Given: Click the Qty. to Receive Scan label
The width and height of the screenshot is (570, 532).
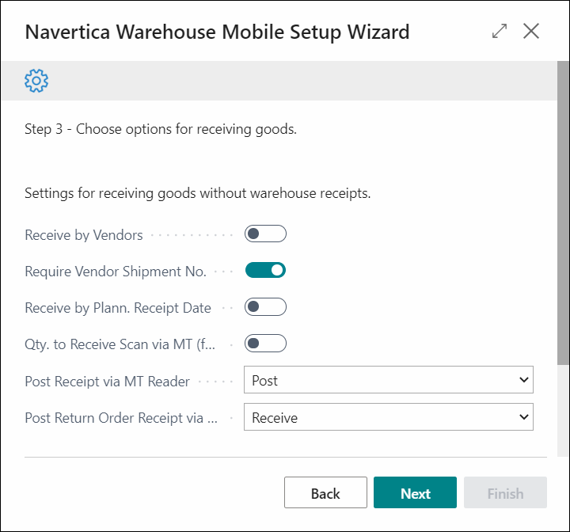Looking at the screenshot, I should tap(120, 344).
